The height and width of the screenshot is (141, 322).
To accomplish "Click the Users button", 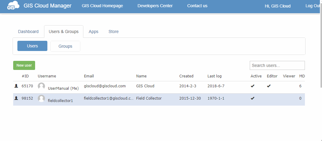I will (32, 46).
